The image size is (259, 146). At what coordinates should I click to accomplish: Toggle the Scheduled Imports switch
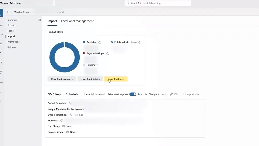(133, 94)
